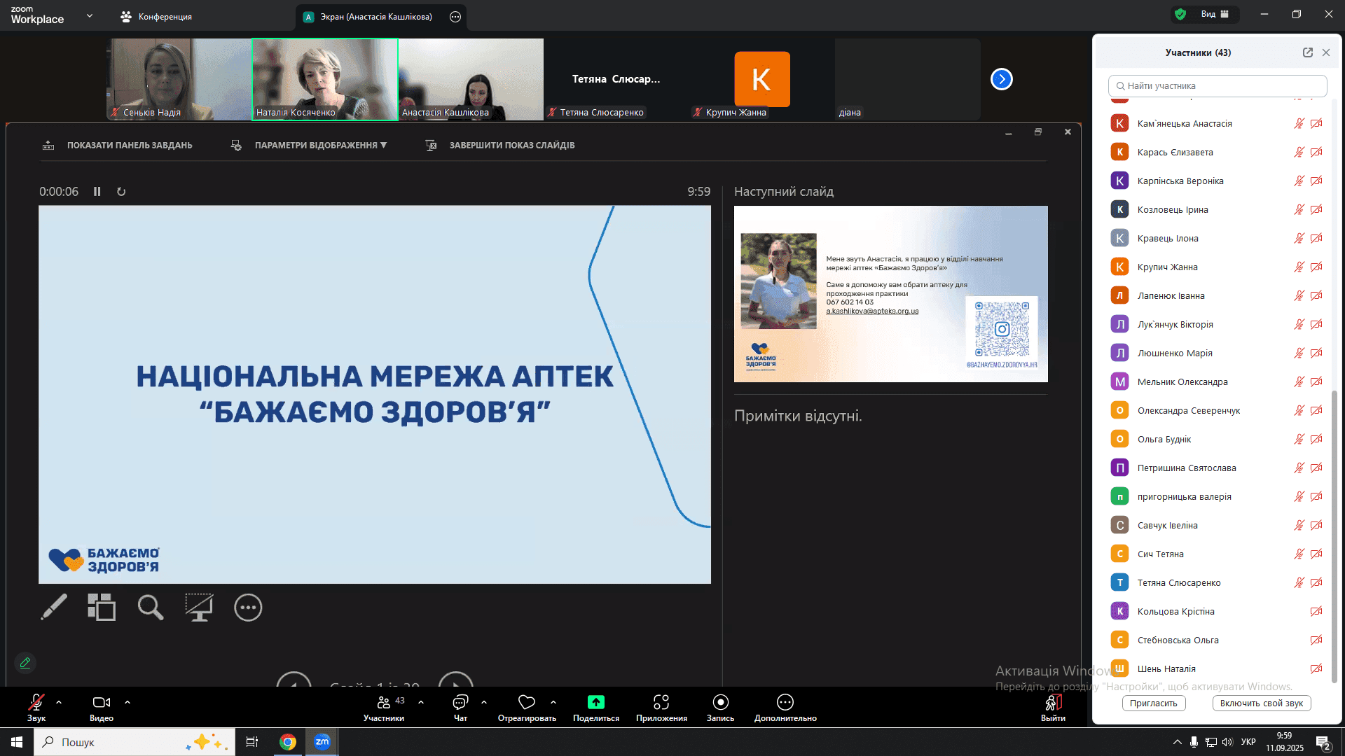Screen dimensions: 1345x756
Task: Open Task View on the taskbar
Action: tap(252, 742)
